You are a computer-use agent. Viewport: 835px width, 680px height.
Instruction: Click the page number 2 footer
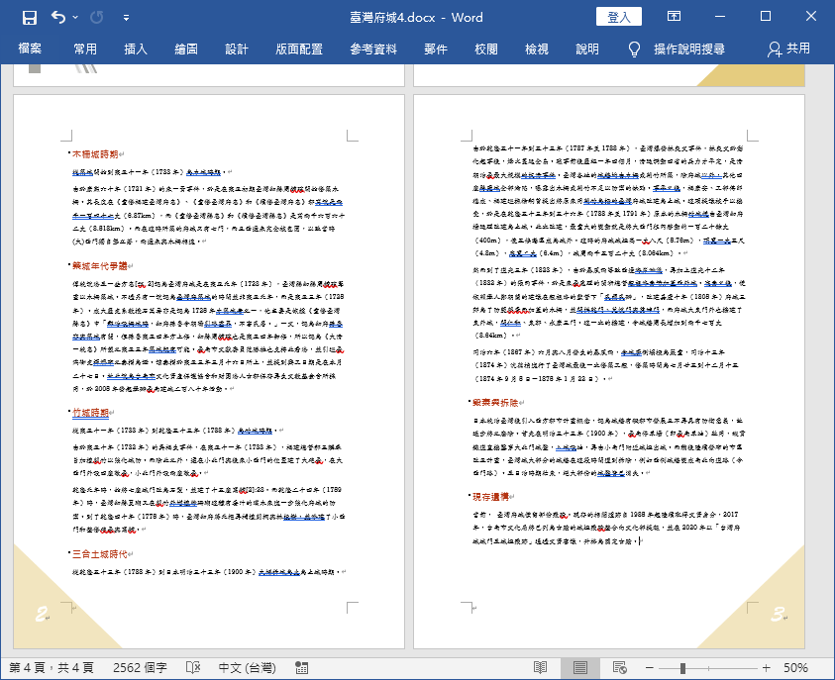[x=42, y=614]
